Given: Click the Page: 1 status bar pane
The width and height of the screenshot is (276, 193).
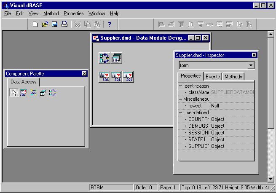Looking at the screenshot, I should [169, 188].
